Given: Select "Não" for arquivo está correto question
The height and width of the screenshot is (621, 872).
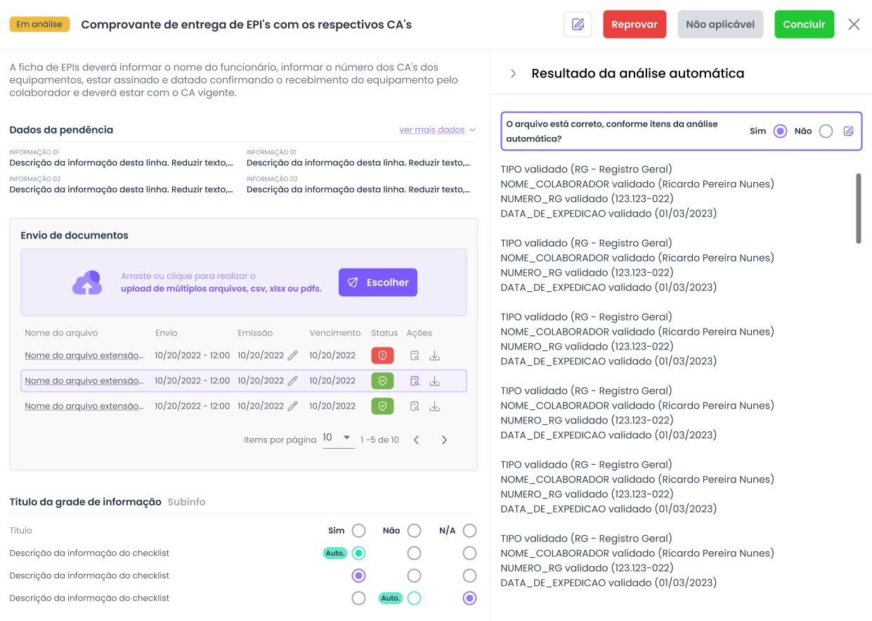Looking at the screenshot, I should pos(826,132).
